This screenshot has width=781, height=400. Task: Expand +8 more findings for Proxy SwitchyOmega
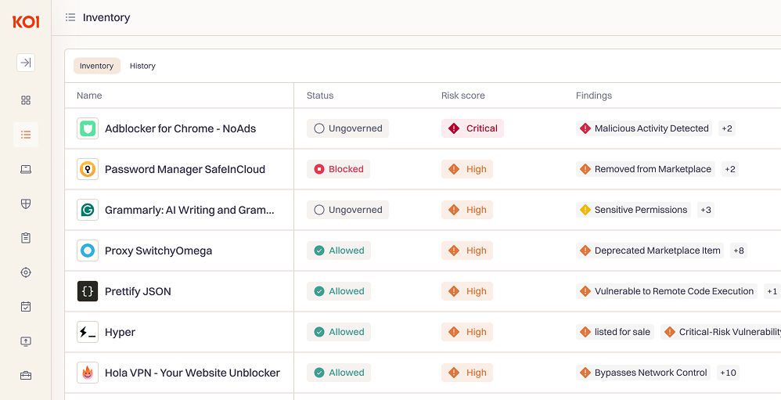tap(739, 250)
